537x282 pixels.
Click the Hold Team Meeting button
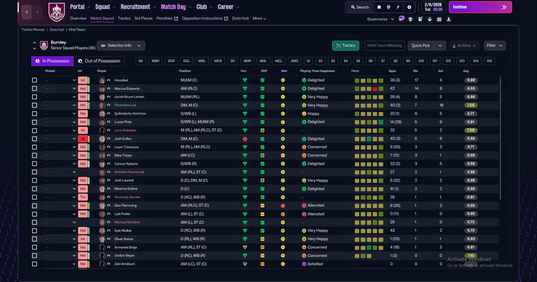pos(385,46)
